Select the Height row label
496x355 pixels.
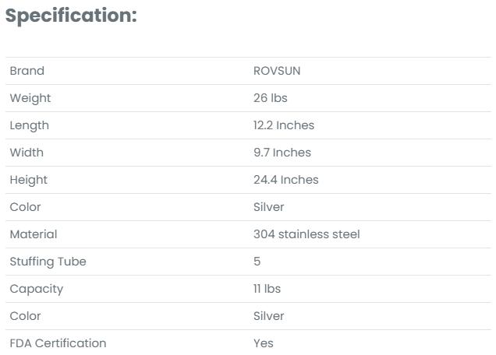click(29, 180)
